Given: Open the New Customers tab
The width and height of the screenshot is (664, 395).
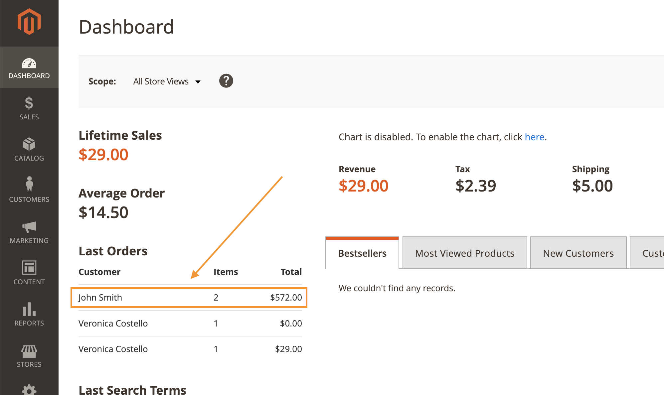Looking at the screenshot, I should coord(578,253).
